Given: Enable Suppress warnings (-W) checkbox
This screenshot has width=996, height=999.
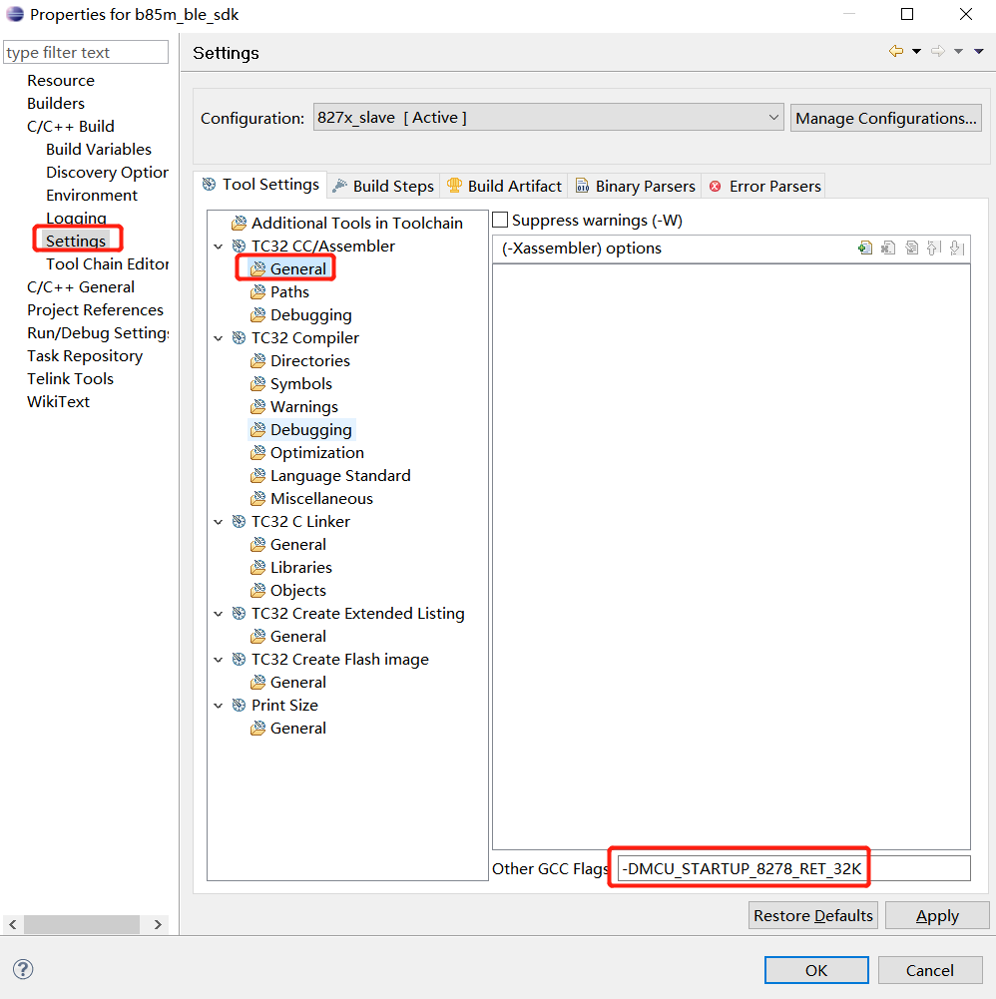Looking at the screenshot, I should click(501, 221).
